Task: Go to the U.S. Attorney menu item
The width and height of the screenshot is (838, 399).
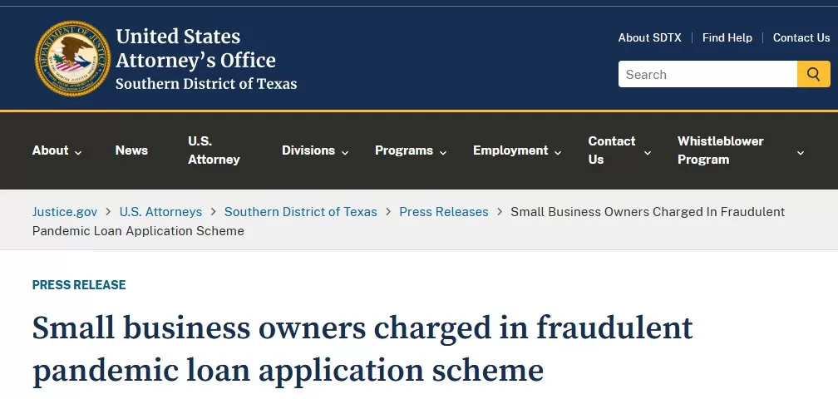Action: (x=214, y=150)
